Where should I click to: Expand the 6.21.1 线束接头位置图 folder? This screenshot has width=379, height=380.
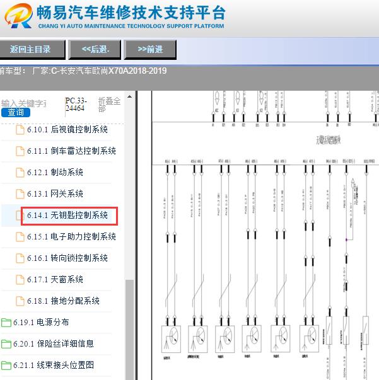[54, 365]
